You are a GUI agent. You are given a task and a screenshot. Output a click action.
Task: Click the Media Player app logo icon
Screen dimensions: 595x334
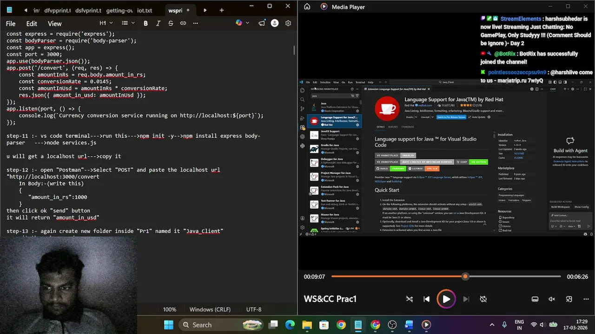324,6
